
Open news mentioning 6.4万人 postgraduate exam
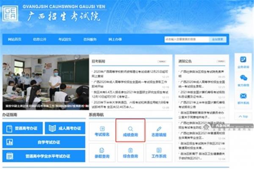click(x=130, y=95)
